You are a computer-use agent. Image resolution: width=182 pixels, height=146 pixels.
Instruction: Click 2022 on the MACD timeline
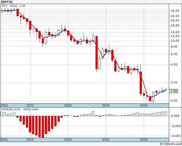(x=30, y=140)
